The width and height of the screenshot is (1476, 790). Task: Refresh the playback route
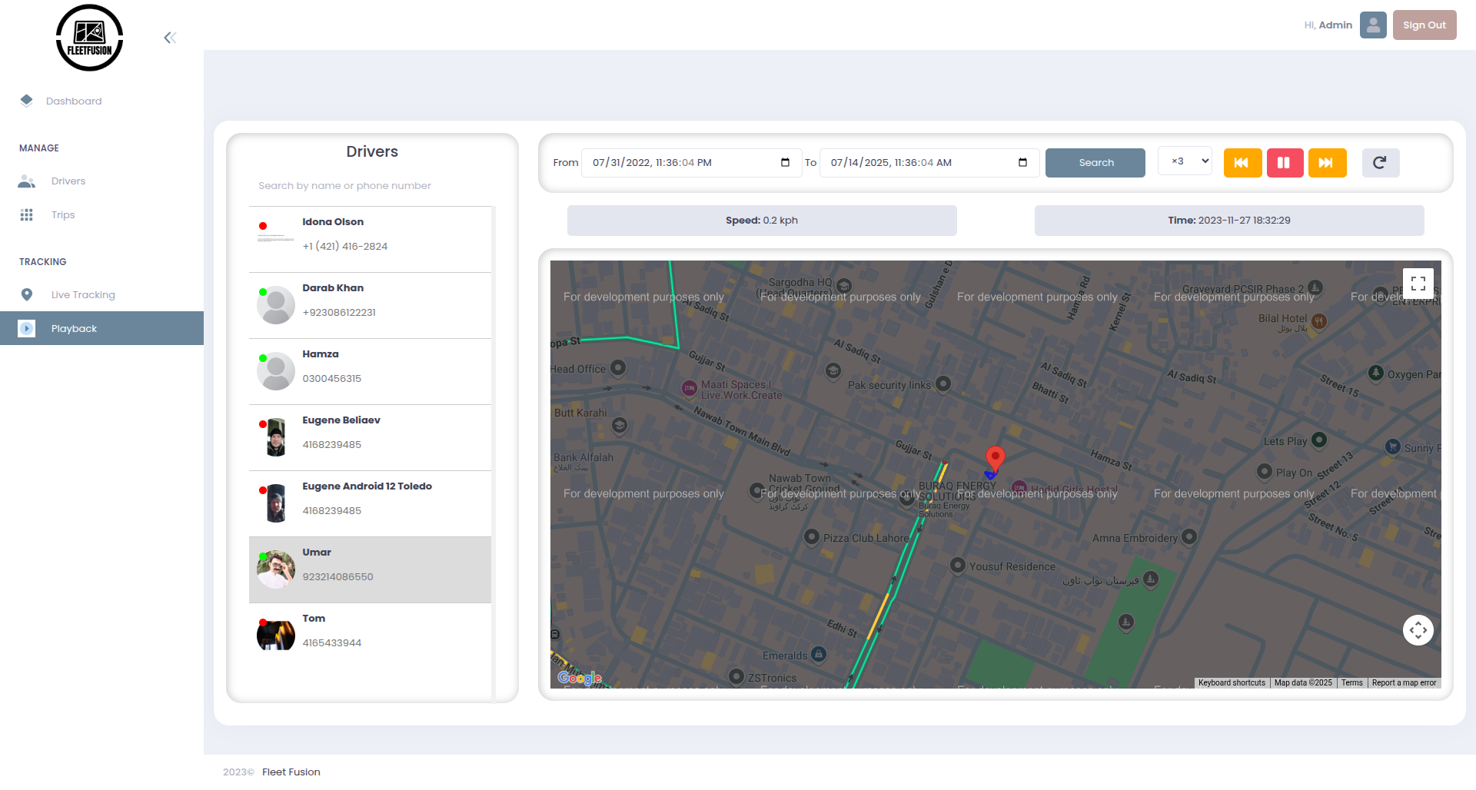(1380, 162)
